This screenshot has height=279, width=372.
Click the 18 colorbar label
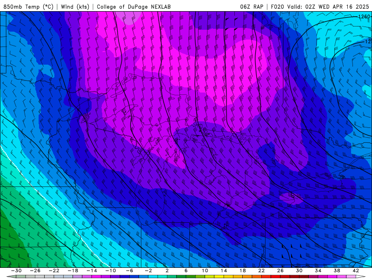click(242, 271)
